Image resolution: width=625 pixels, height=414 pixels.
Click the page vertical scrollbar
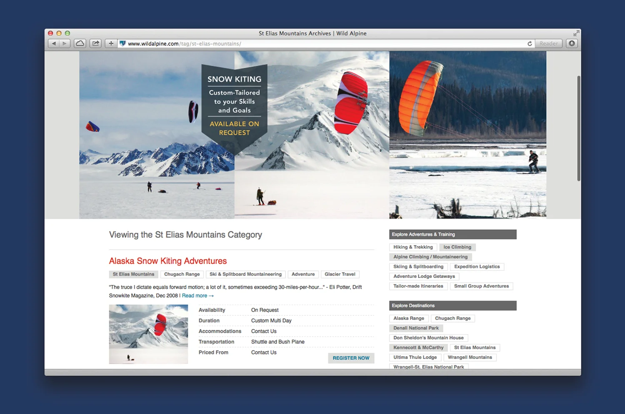tap(579, 128)
